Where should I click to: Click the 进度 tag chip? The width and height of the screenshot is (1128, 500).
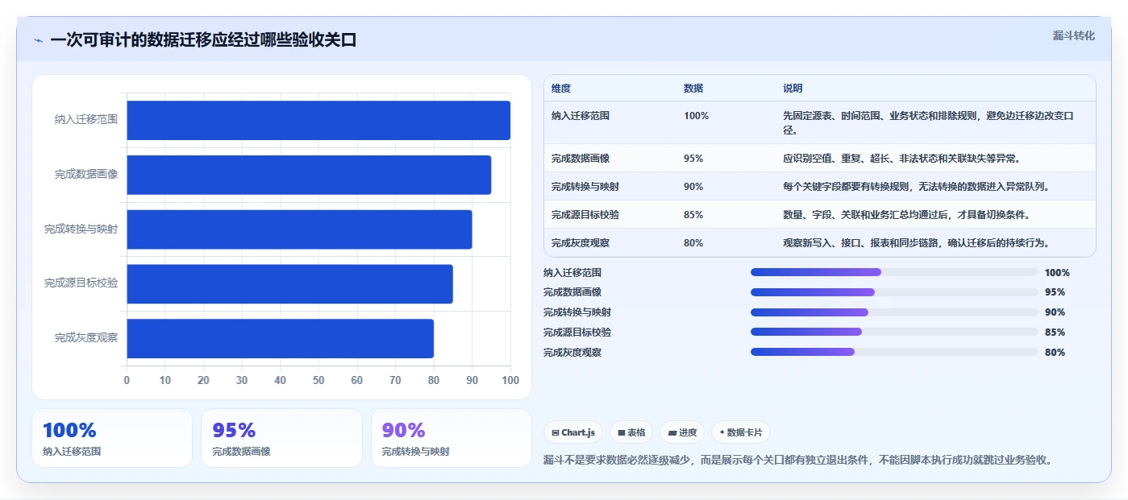point(682,432)
